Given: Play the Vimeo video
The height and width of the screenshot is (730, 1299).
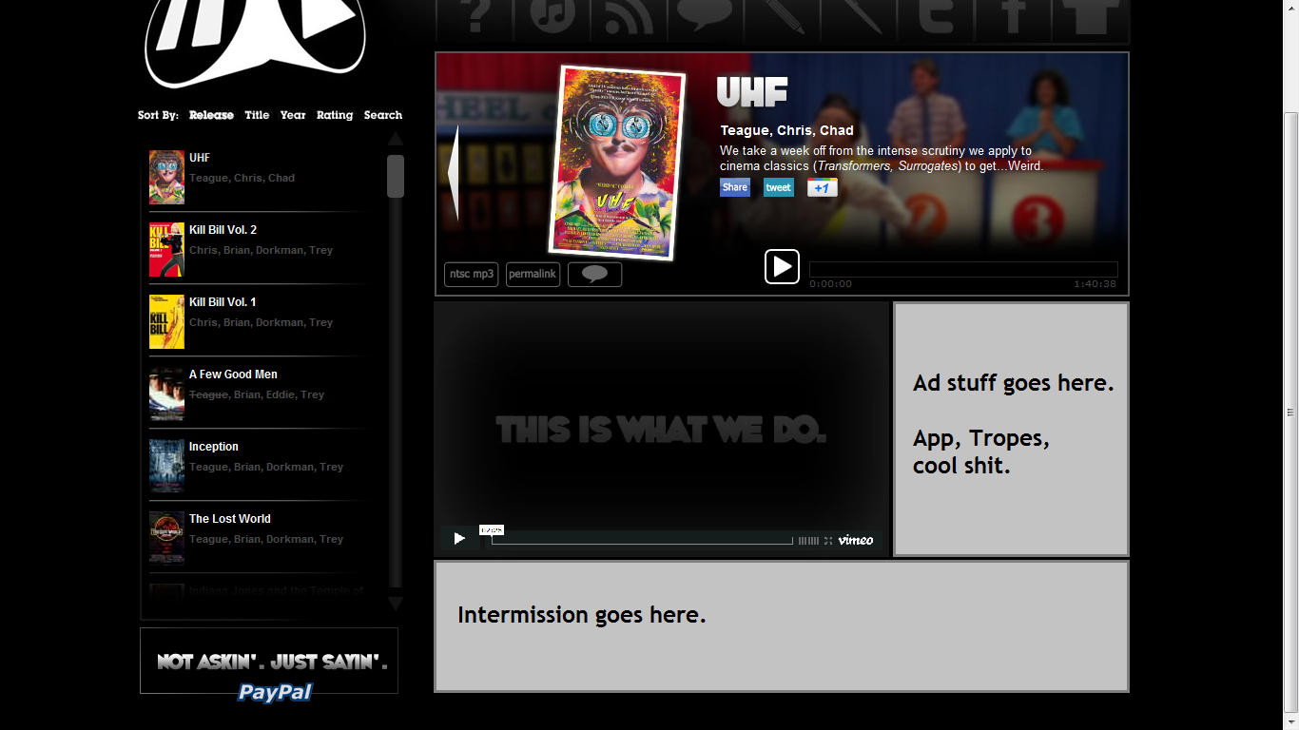Looking at the screenshot, I should coord(459,539).
